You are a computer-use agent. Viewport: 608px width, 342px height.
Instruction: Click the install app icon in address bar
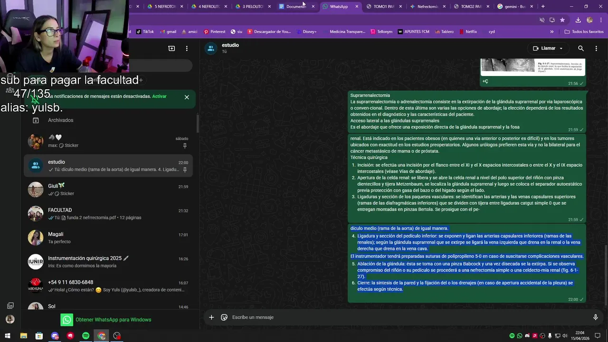click(552, 20)
